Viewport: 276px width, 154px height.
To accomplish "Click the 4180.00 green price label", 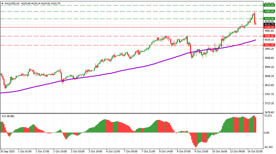I will pyautogui.click(x=270, y=11).
